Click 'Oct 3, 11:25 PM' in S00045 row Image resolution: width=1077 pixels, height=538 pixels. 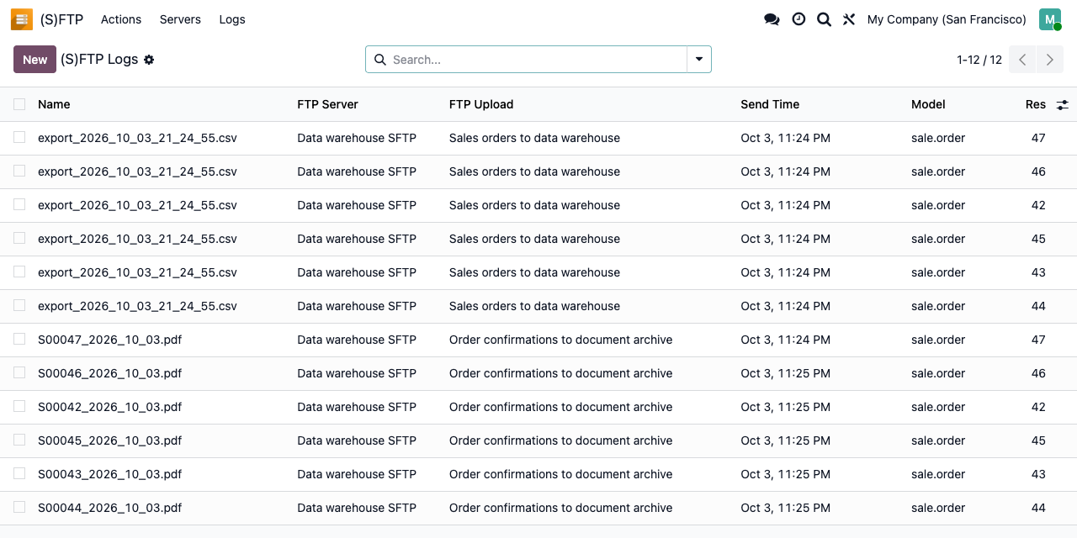(x=785, y=440)
